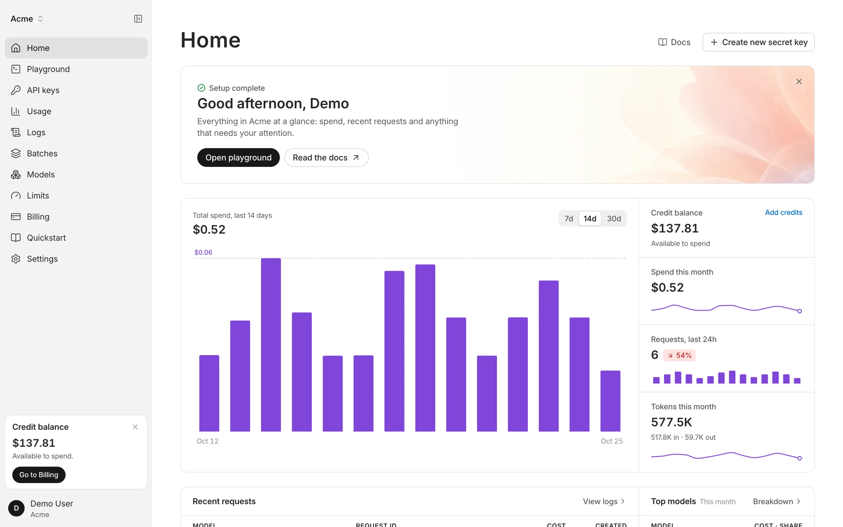
Task: Select the 14d chart range
Action: [x=590, y=219]
